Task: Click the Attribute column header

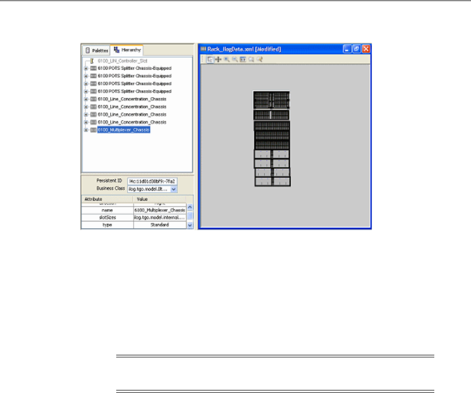Action: [107, 199]
